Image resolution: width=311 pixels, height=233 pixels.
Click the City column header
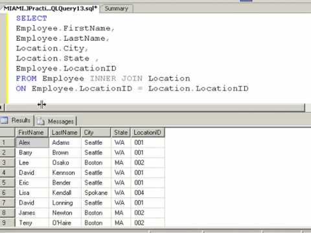click(96, 133)
